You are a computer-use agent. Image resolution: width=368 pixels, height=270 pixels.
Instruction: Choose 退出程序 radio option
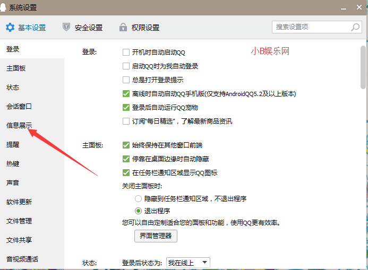(138, 211)
